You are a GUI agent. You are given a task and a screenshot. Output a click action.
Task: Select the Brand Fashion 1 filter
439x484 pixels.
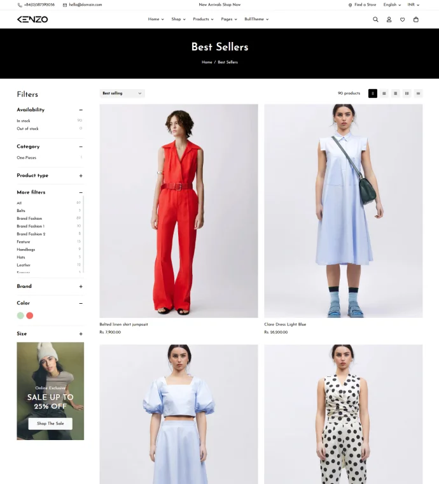[x=31, y=226]
